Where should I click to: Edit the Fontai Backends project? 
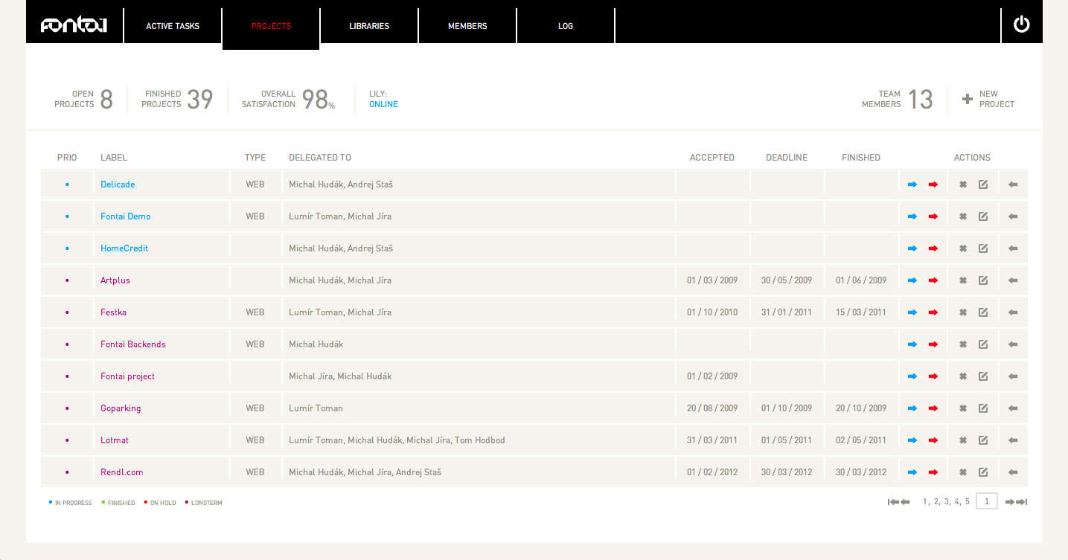(983, 344)
